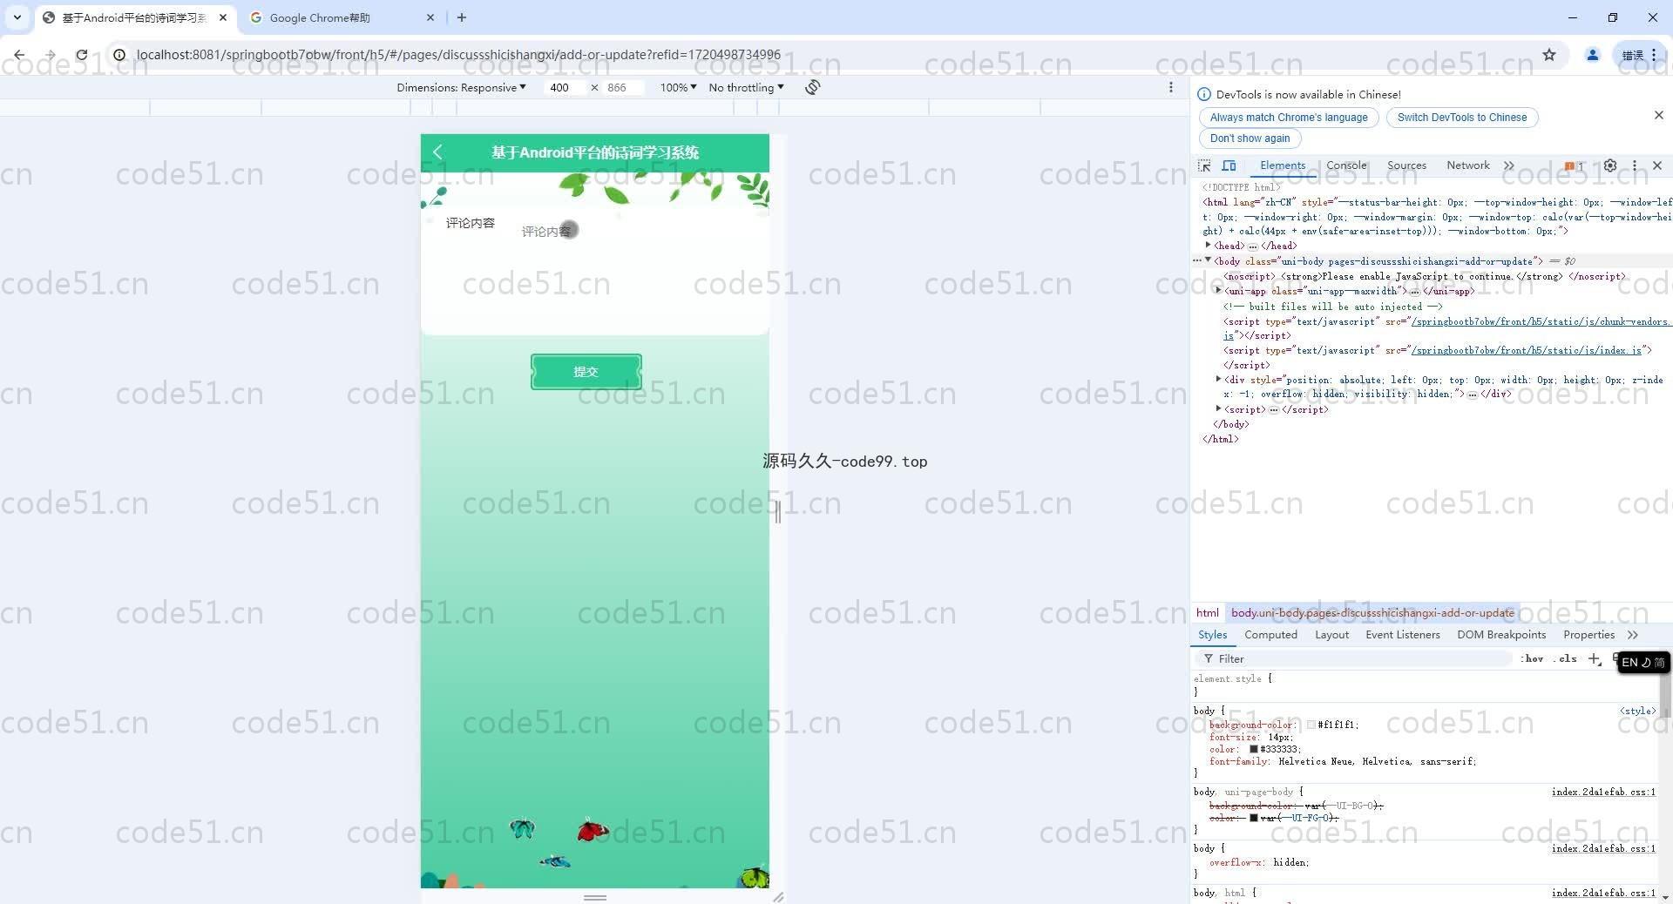Screen dimensions: 1673x904
Task: Expand the uni-app element node
Action: pyautogui.click(x=1218, y=291)
